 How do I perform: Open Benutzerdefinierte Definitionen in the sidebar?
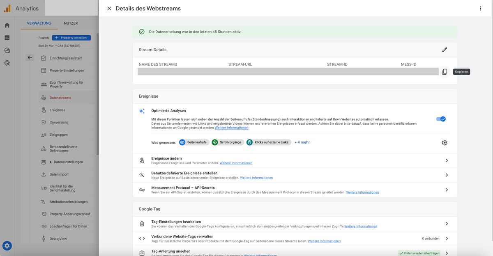pyautogui.click(x=63, y=149)
